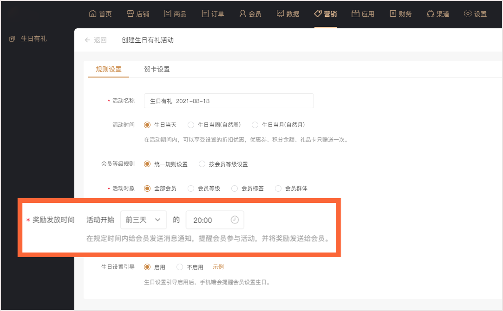
Task: Open the 首页 home icon
Action: pyautogui.click(x=92, y=13)
